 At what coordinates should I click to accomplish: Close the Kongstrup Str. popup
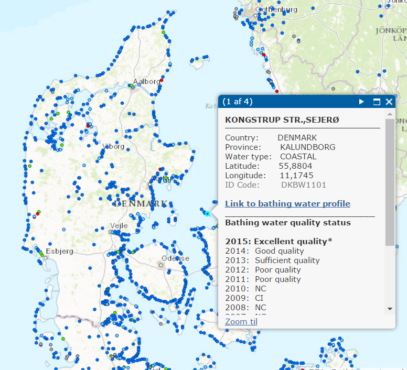click(389, 102)
